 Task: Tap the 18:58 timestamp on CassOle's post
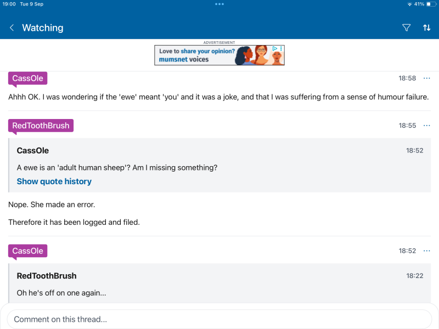coord(407,78)
